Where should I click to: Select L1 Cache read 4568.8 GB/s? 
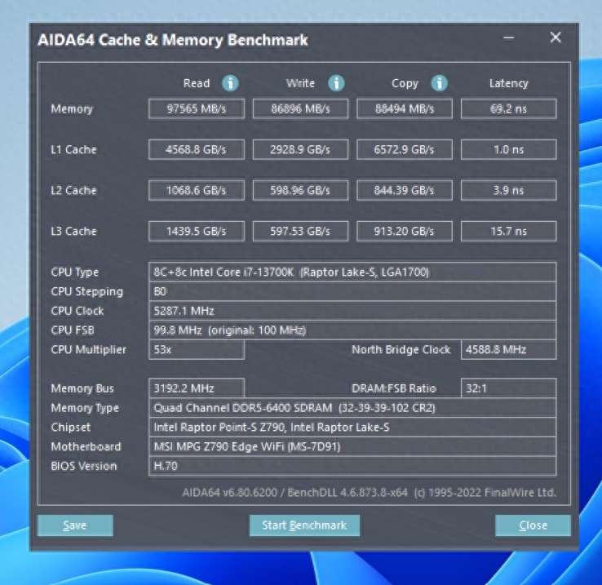[197, 149]
